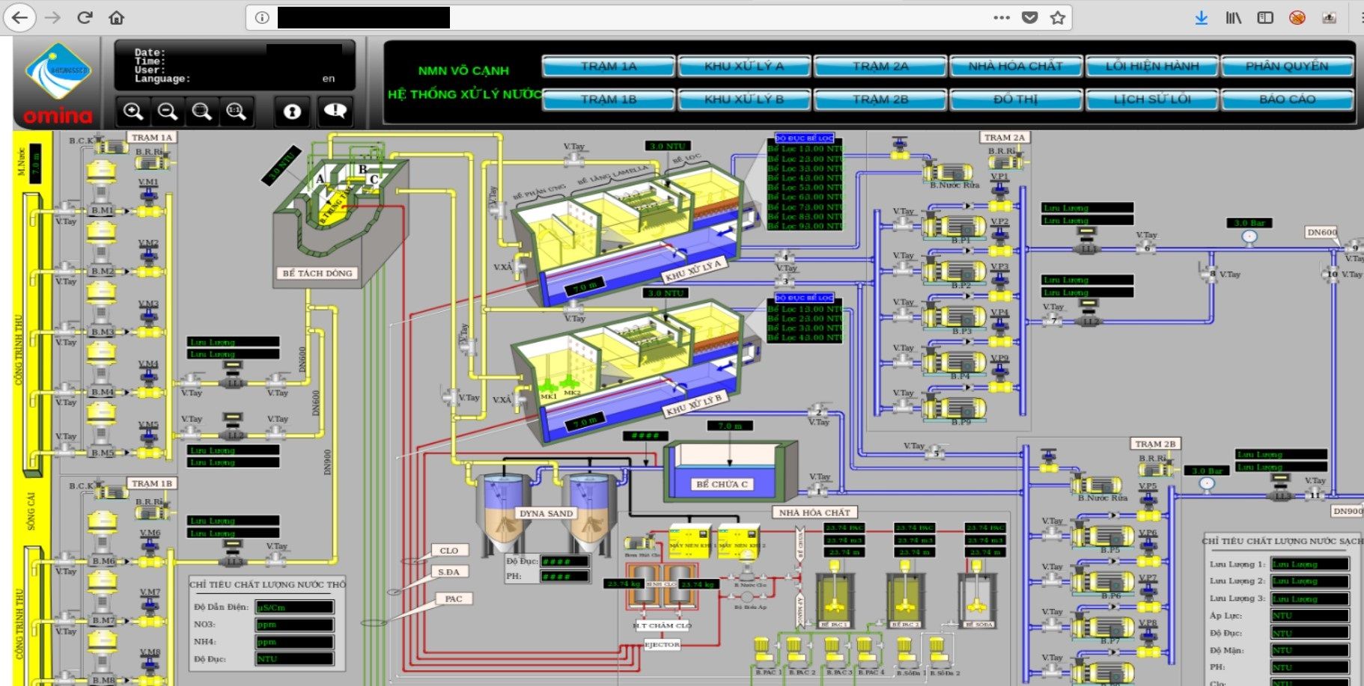The height and width of the screenshot is (686, 1364).
Task: Open the alarm exclamation bubble icon
Action: coord(335,111)
